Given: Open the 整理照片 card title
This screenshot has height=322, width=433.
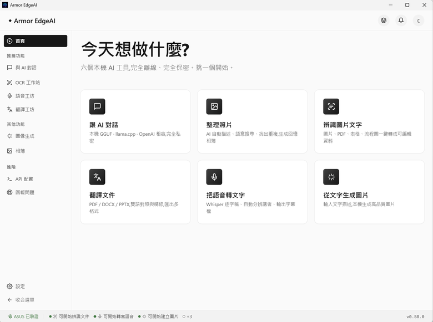Looking at the screenshot, I should tap(219, 125).
